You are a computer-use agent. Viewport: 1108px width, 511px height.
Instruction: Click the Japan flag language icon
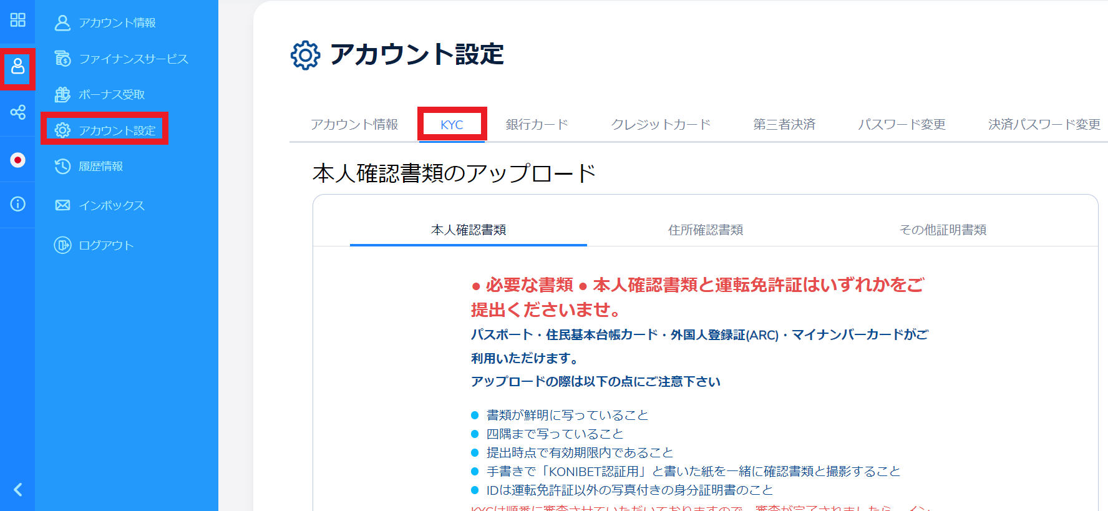(17, 160)
